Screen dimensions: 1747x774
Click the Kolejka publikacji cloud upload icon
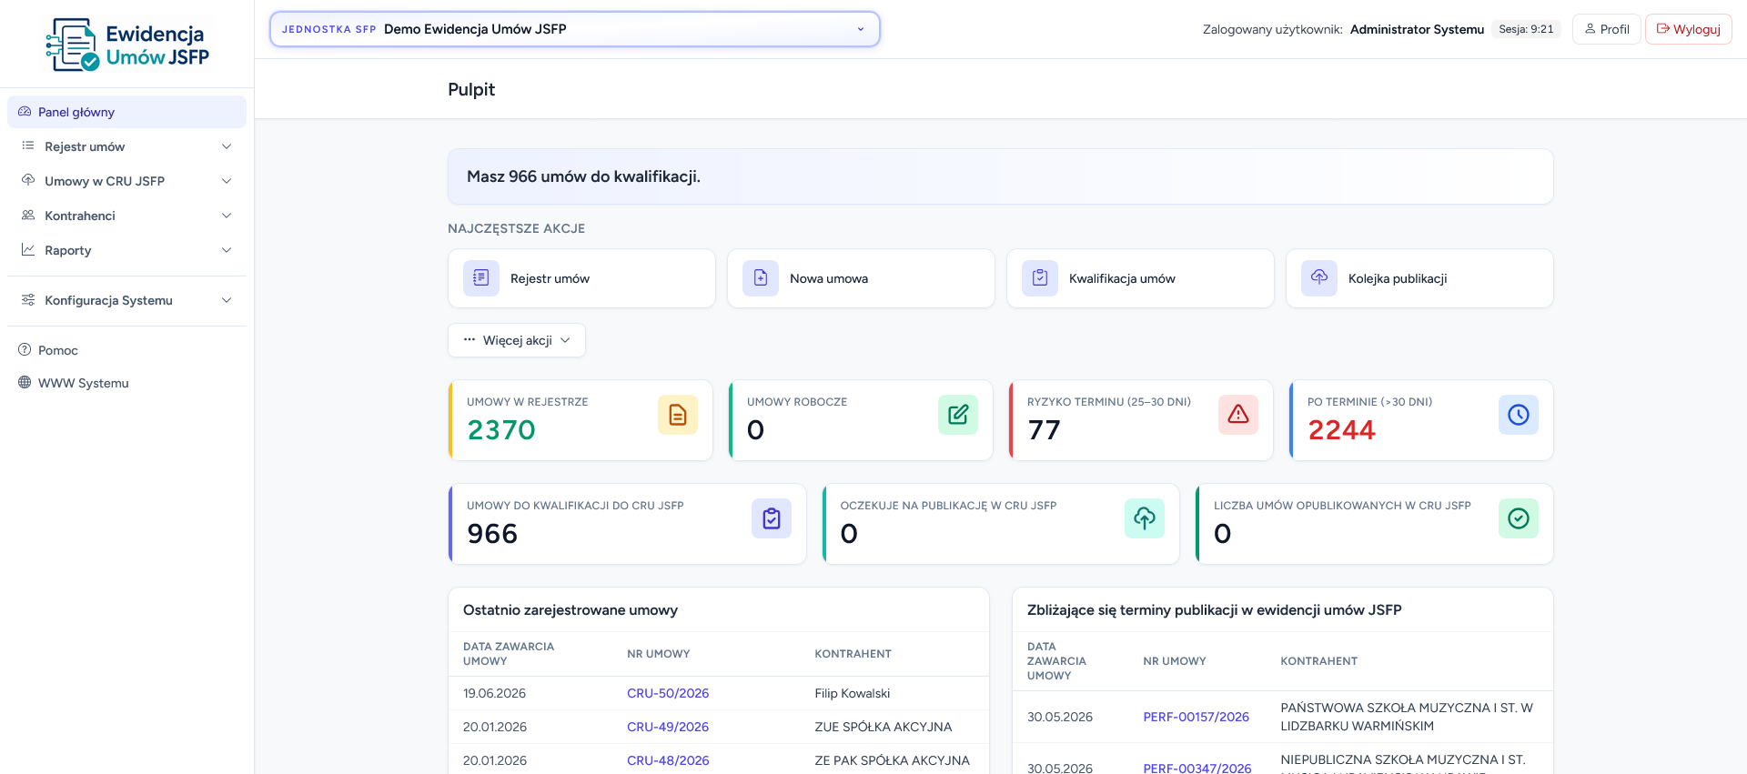click(x=1319, y=277)
